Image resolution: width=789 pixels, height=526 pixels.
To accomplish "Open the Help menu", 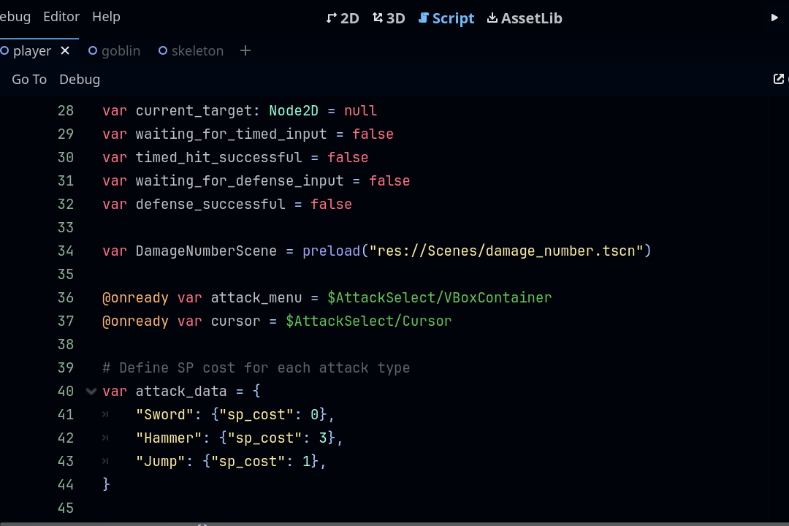I will [x=106, y=17].
